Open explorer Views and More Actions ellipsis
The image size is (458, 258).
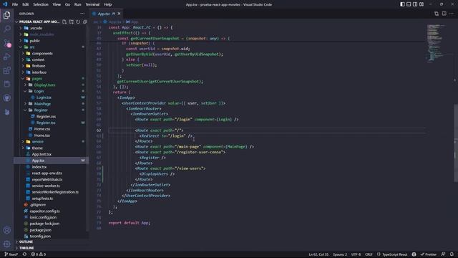tap(82, 14)
